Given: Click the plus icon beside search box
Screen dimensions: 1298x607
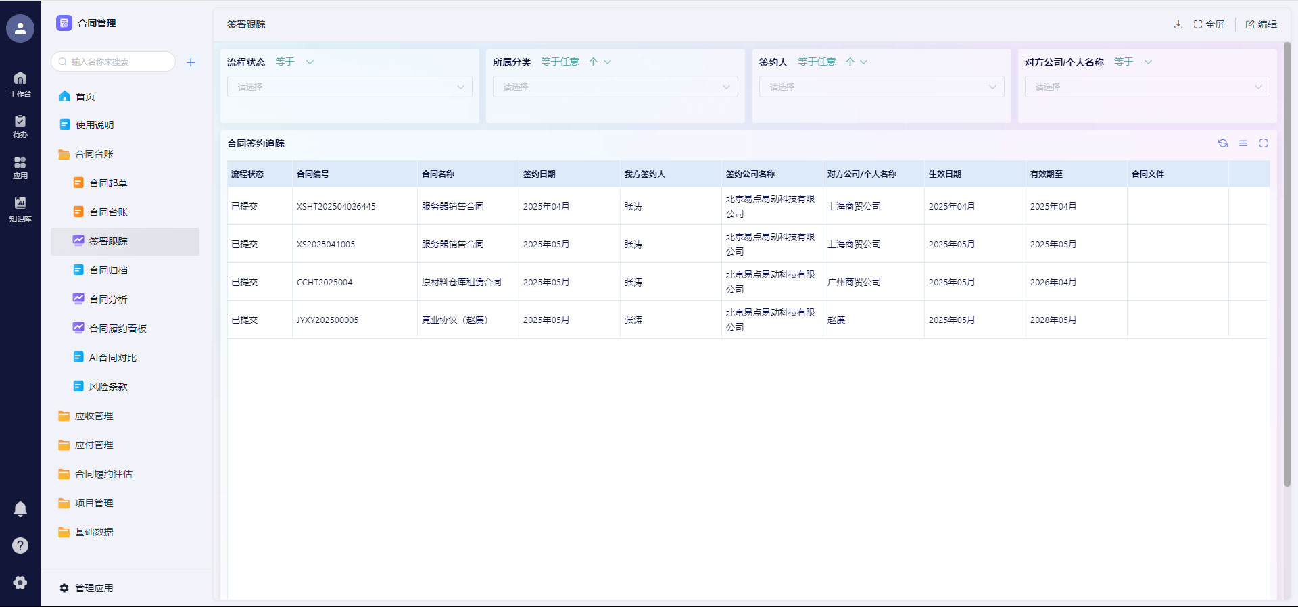Looking at the screenshot, I should tap(191, 62).
